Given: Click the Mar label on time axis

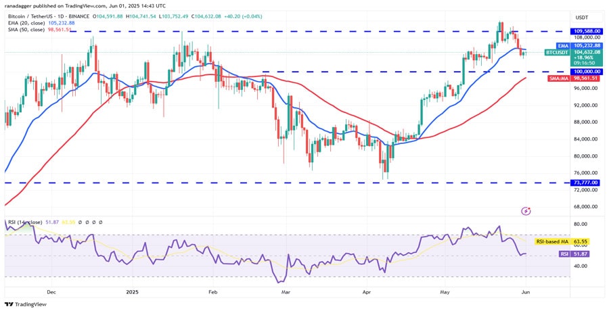Looking at the screenshot, I should click(286, 291).
